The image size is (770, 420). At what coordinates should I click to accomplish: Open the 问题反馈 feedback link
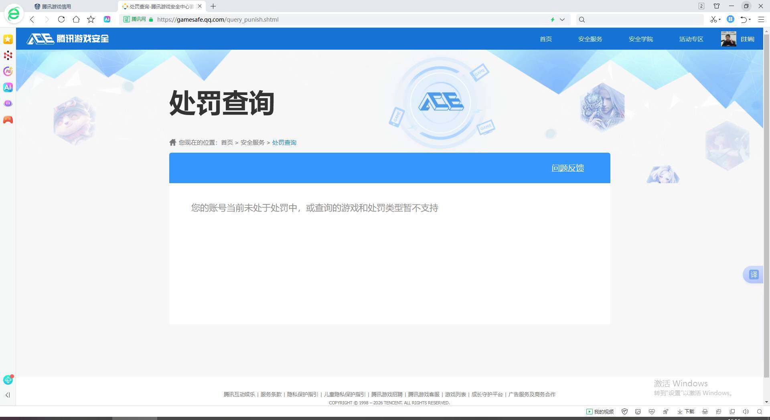tap(567, 168)
